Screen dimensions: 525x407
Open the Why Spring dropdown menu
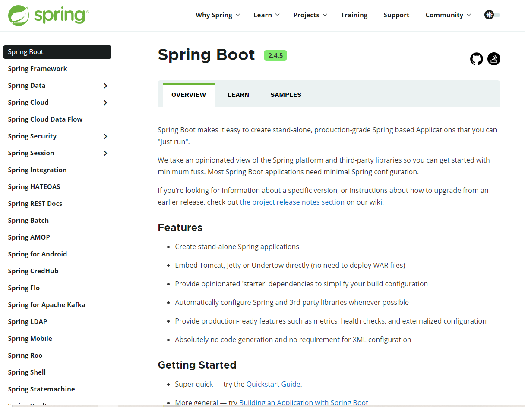[x=217, y=15]
